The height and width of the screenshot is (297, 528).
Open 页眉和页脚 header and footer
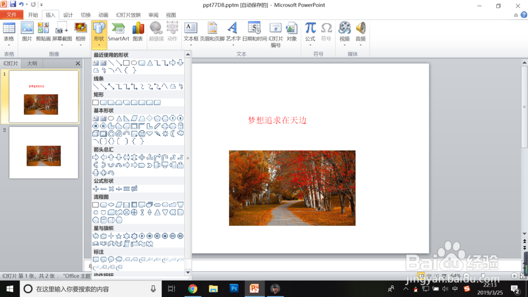click(212, 32)
